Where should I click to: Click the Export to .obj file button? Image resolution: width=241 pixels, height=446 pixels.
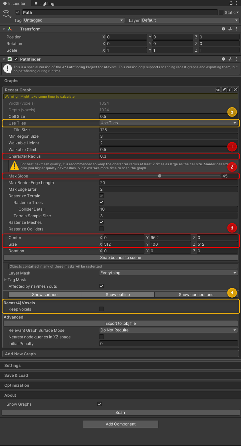(x=121, y=323)
